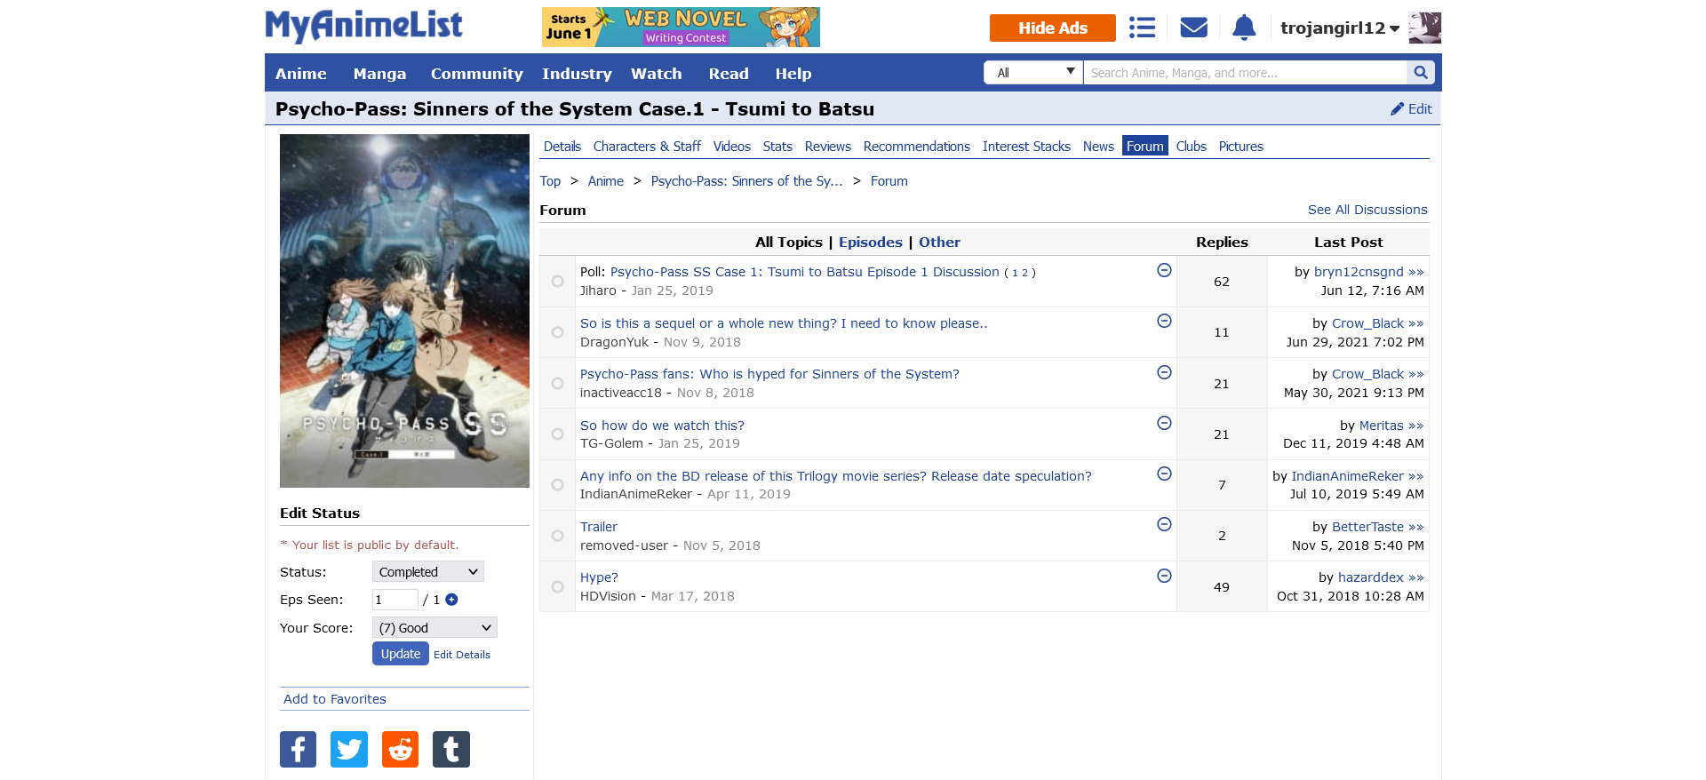Open notifications bell icon
This screenshot has height=780, width=1706.
[1244, 28]
